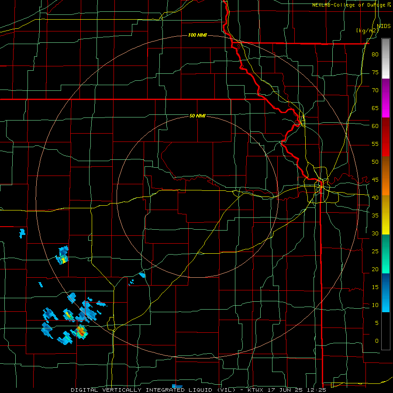Click the 12:25 time stamp
393x393 pixels.
pyautogui.click(x=317, y=390)
